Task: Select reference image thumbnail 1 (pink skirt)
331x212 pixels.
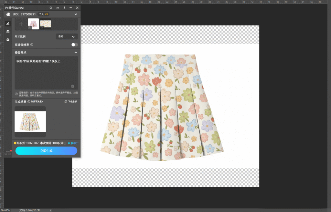Action: [33, 24]
